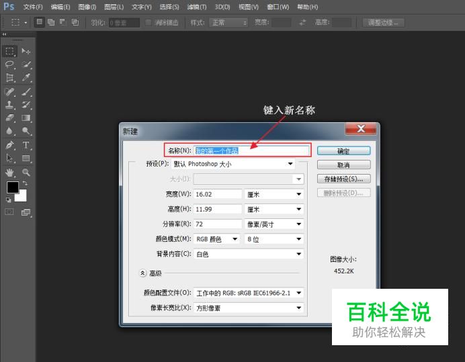Image resolution: width=465 pixels, height=362 pixels.
Task: Collapse the tools panel double arrow
Action: click(x=4, y=34)
